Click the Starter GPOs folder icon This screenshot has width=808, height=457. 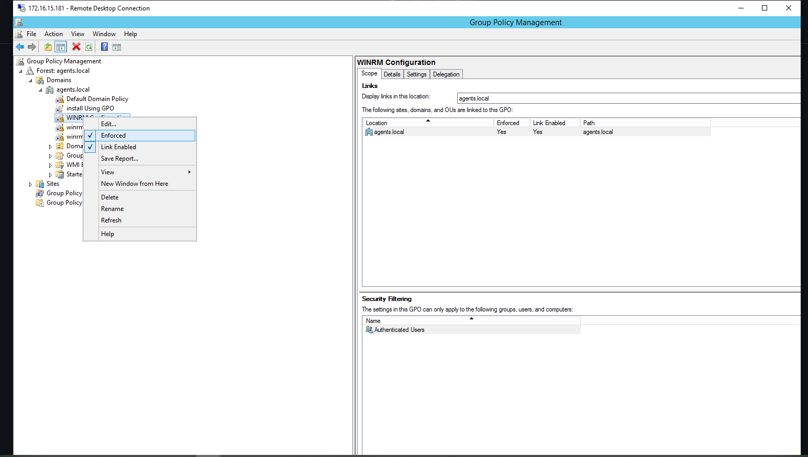click(60, 174)
